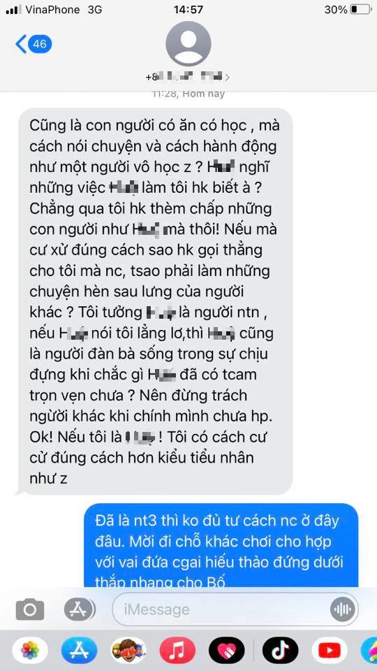Tap the contact avatar at the top
377x671 pixels.
pos(188,43)
